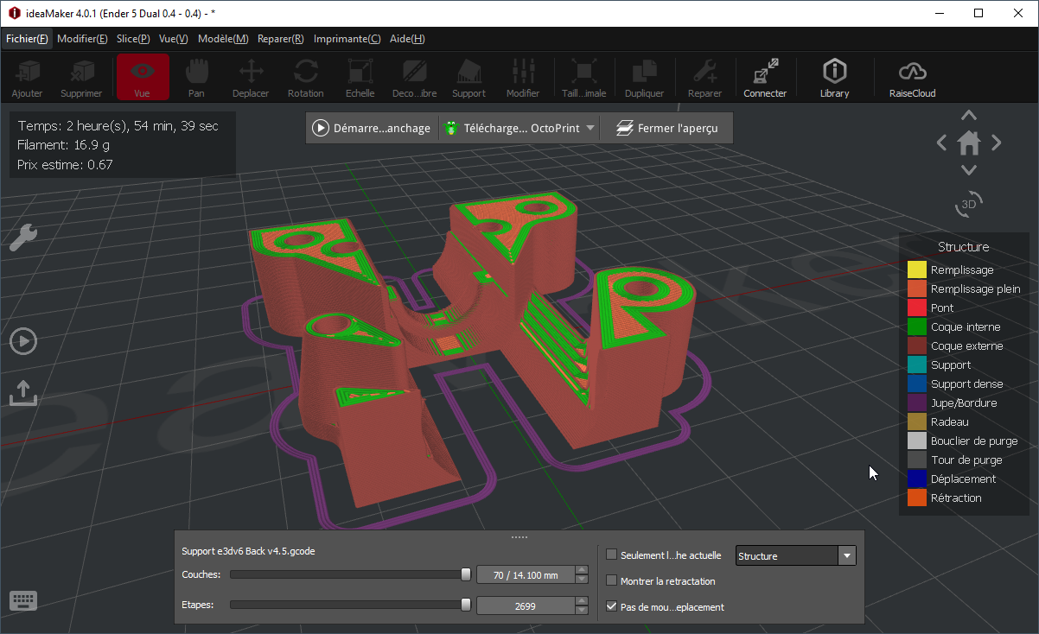Expand the OctoPrint upload dropdown arrow
Viewport: 1039px width, 634px height.
coord(590,128)
